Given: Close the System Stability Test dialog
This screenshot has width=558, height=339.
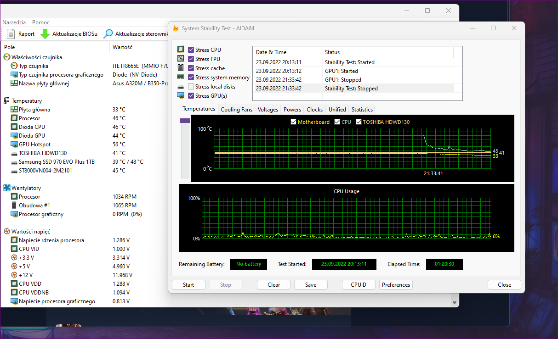Looking at the screenshot, I should coord(504,285).
